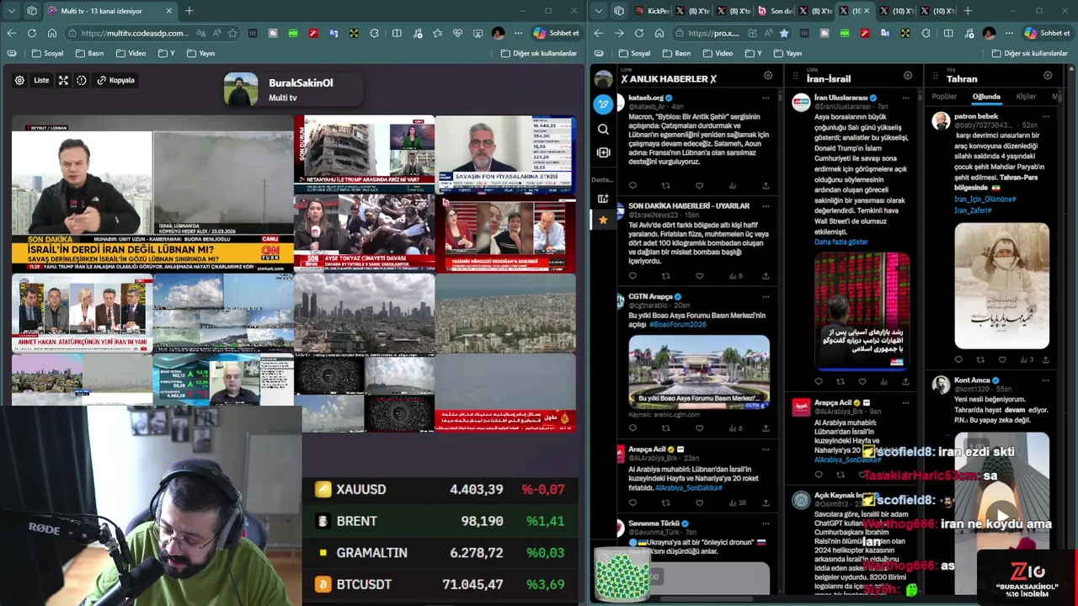This screenshot has width=1078, height=606.
Task: Click the Liste button in Multi tv
Action: pyautogui.click(x=41, y=80)
